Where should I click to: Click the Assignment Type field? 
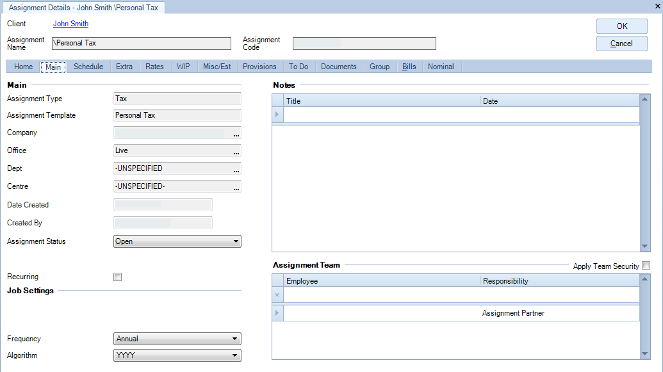coord(177,99)
